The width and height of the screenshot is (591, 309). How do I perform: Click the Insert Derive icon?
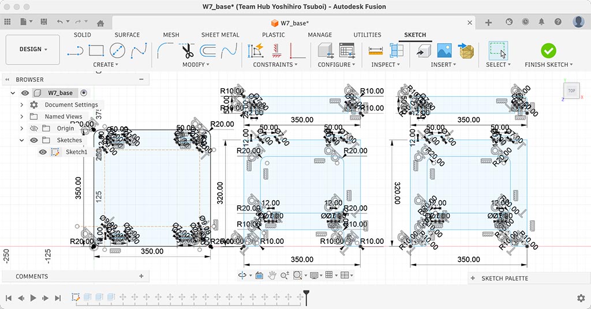pyautogui.click(x=424, y=50)
